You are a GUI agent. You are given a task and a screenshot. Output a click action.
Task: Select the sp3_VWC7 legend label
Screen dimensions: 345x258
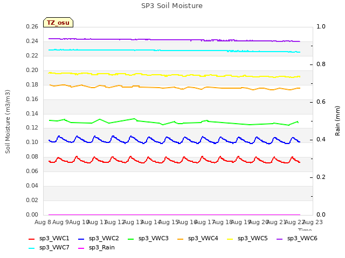click(x=54, y=248)
